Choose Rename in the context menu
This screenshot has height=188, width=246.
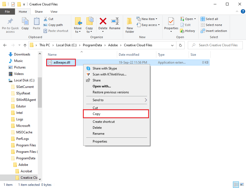116,134
